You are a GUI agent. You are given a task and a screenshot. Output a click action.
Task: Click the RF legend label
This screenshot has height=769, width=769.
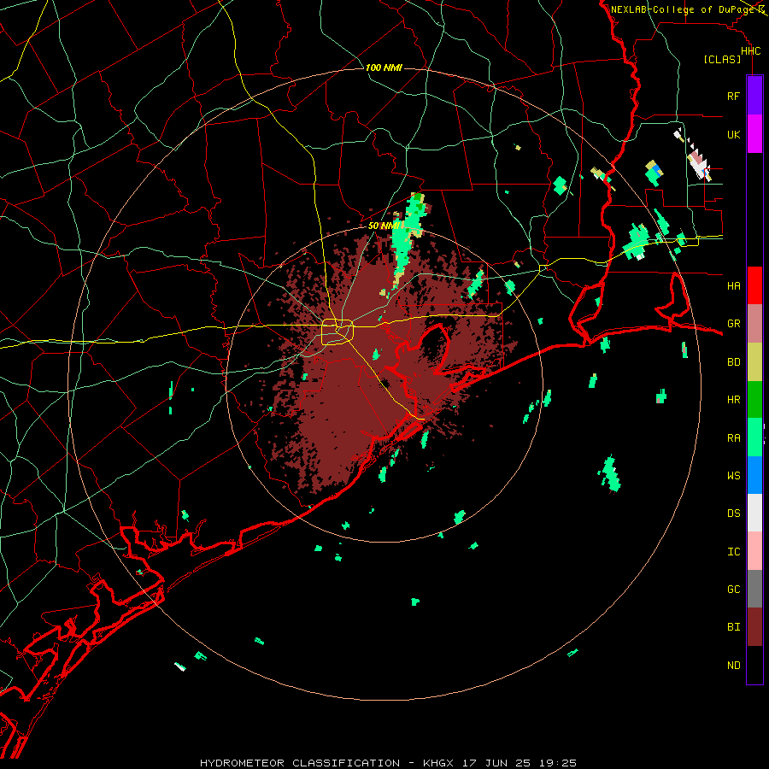click(x=733, y=96)
